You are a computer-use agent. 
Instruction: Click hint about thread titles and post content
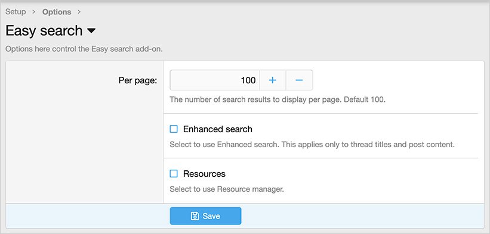click(312, 145)
